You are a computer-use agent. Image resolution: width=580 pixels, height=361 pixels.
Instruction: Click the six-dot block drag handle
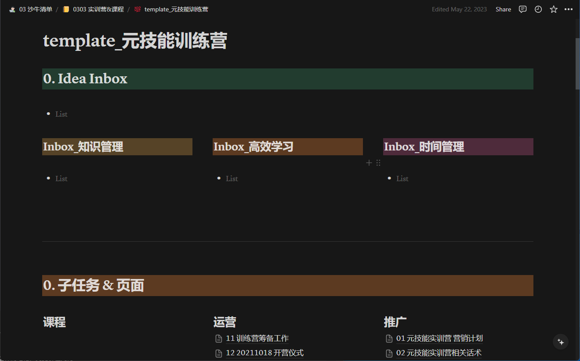378,163
